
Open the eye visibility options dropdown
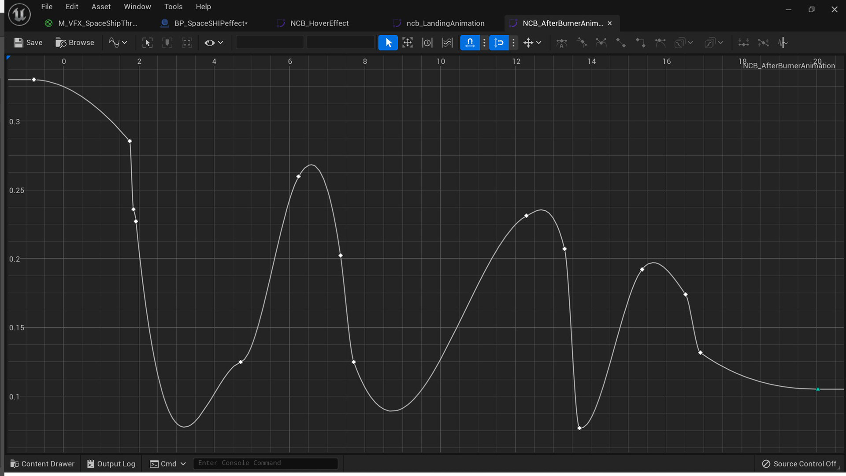pos(214,43)
